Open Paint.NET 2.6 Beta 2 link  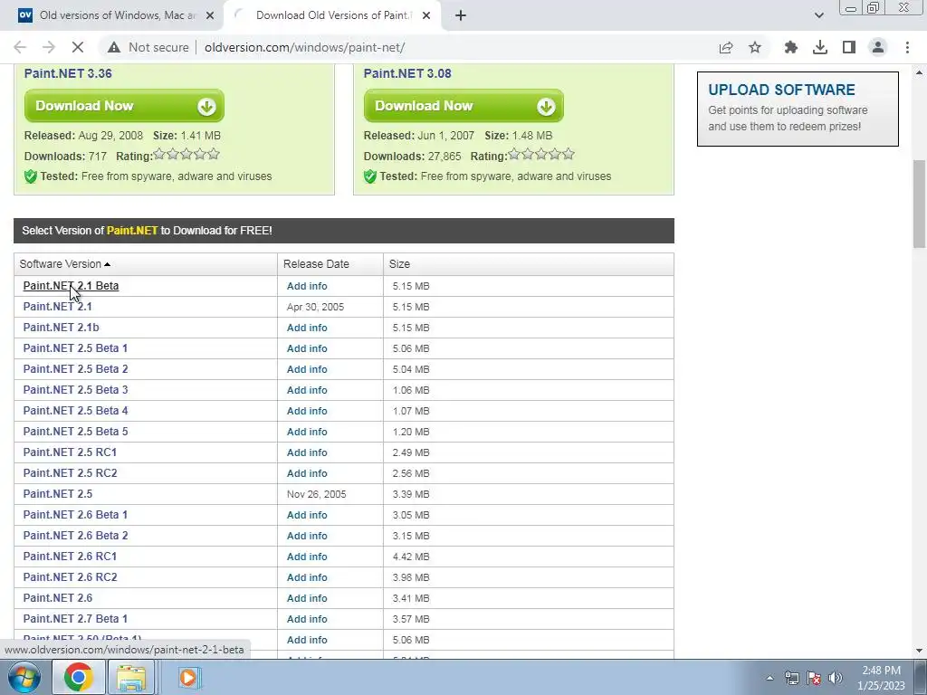point(75,536)
